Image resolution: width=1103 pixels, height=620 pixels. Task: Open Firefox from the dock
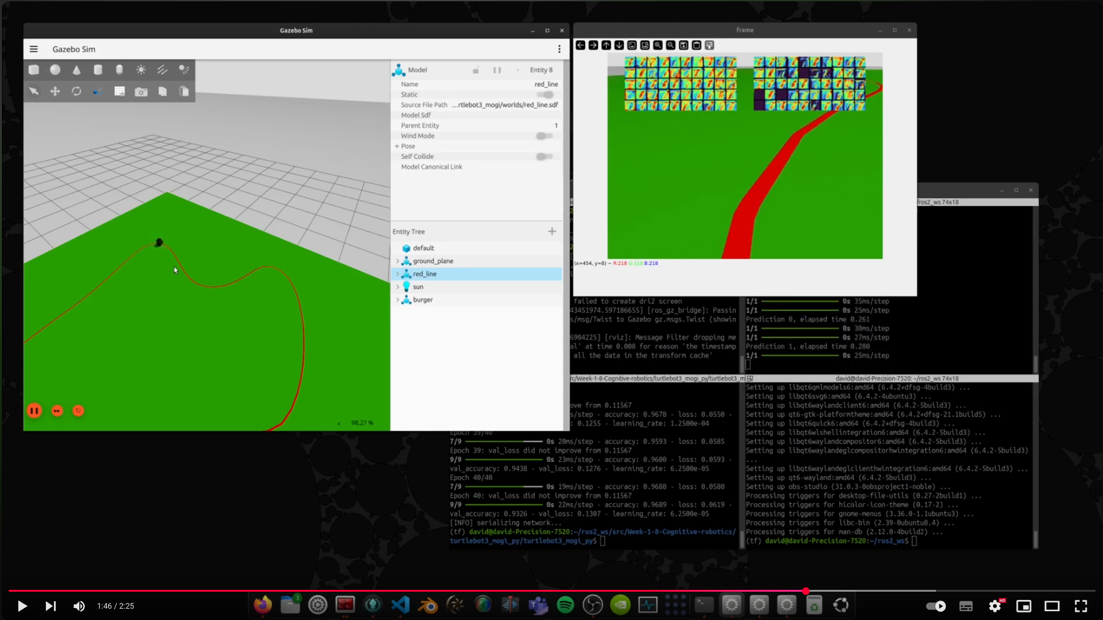coord(263,605)
